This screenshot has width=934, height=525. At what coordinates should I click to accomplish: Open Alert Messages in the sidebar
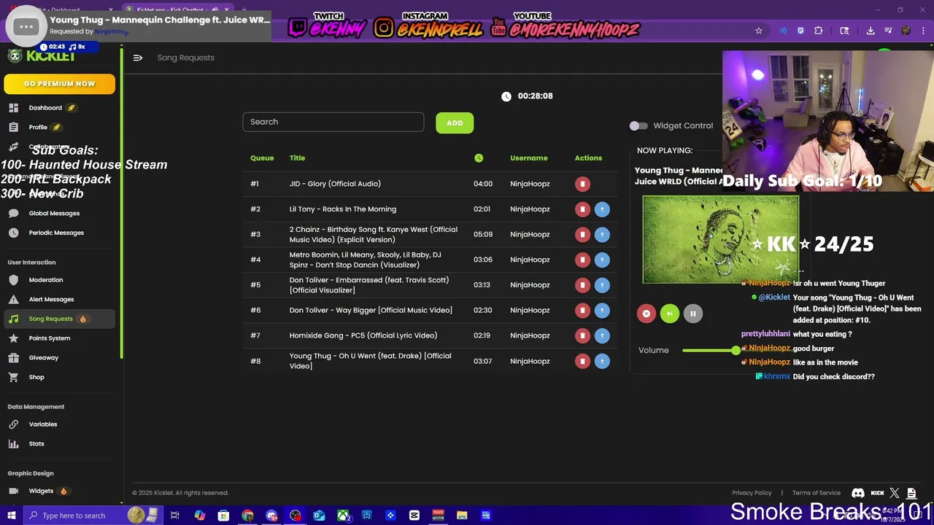60,299
